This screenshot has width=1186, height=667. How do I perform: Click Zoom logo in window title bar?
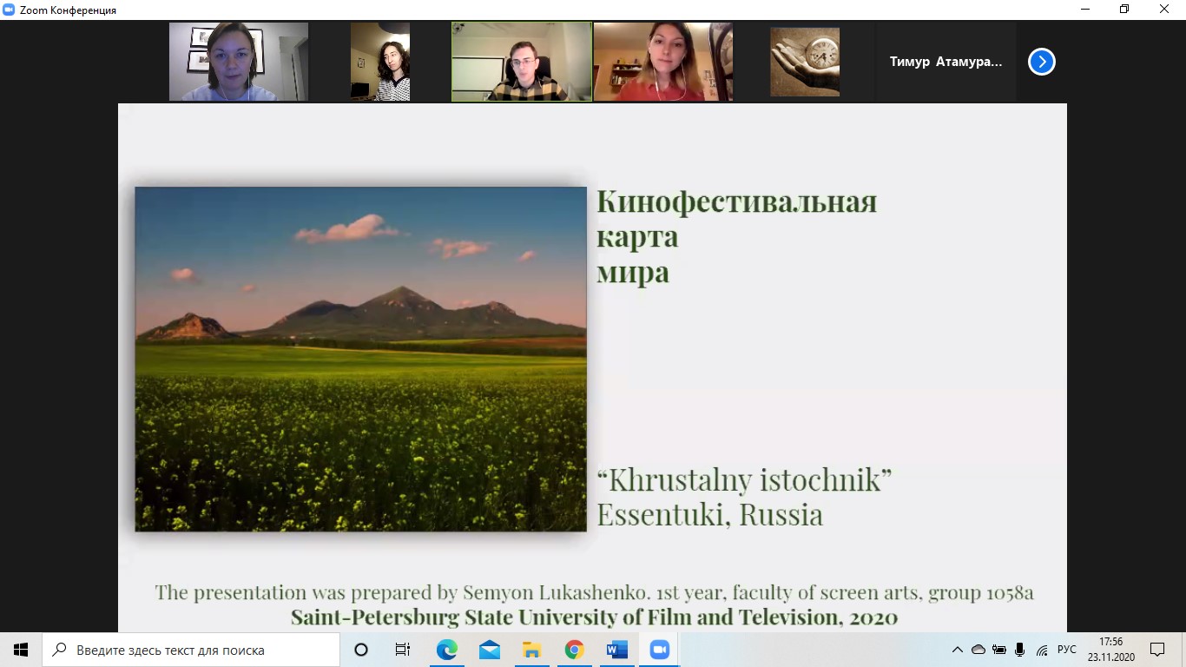click(9, 10)
